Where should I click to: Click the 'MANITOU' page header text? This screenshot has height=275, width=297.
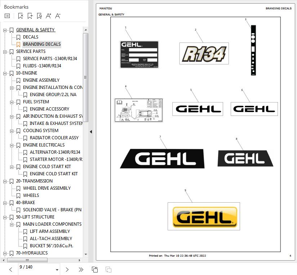click(x=106, y=8)
